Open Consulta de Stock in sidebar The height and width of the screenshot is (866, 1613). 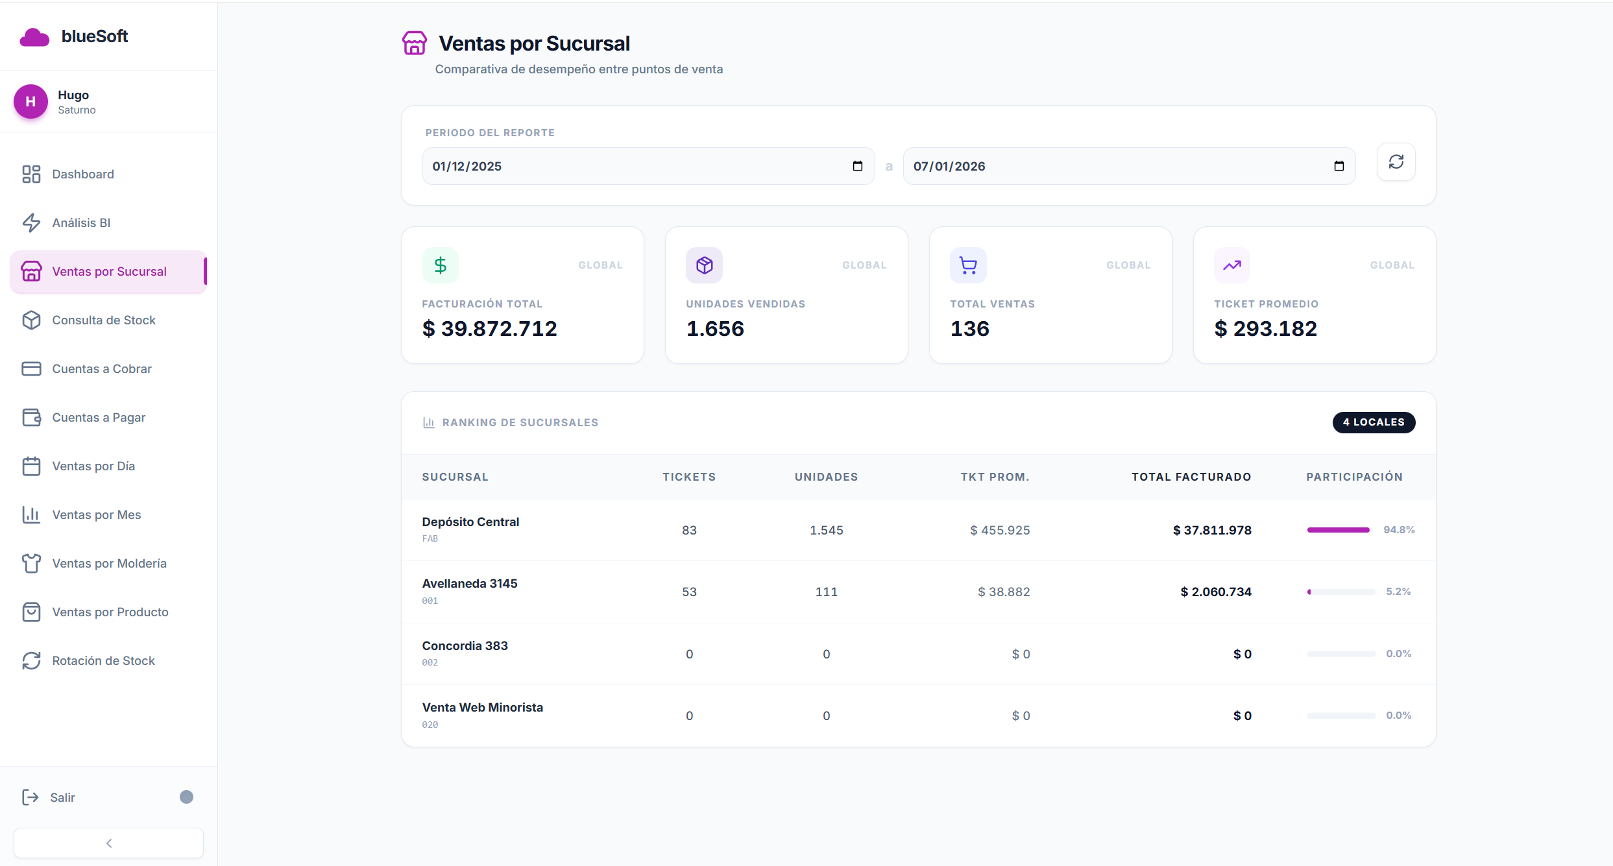click(104, 320)
